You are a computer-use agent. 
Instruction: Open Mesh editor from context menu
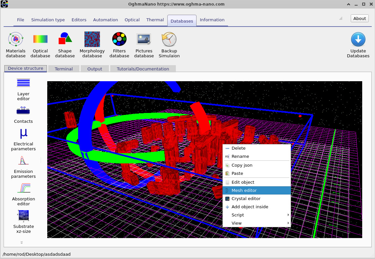pyautogui.click(x=257, y=190)
